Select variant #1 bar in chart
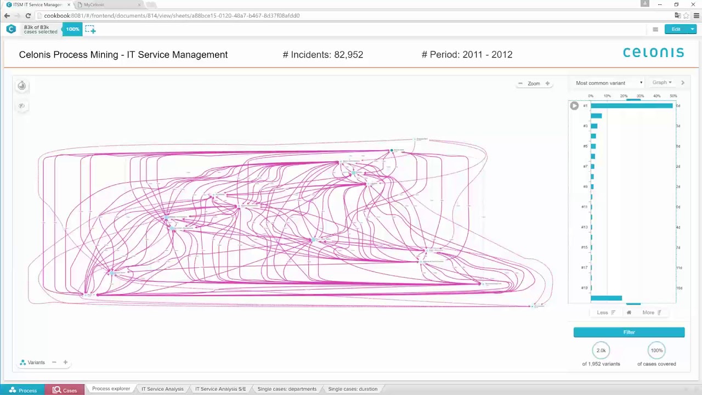 point(632,106)
